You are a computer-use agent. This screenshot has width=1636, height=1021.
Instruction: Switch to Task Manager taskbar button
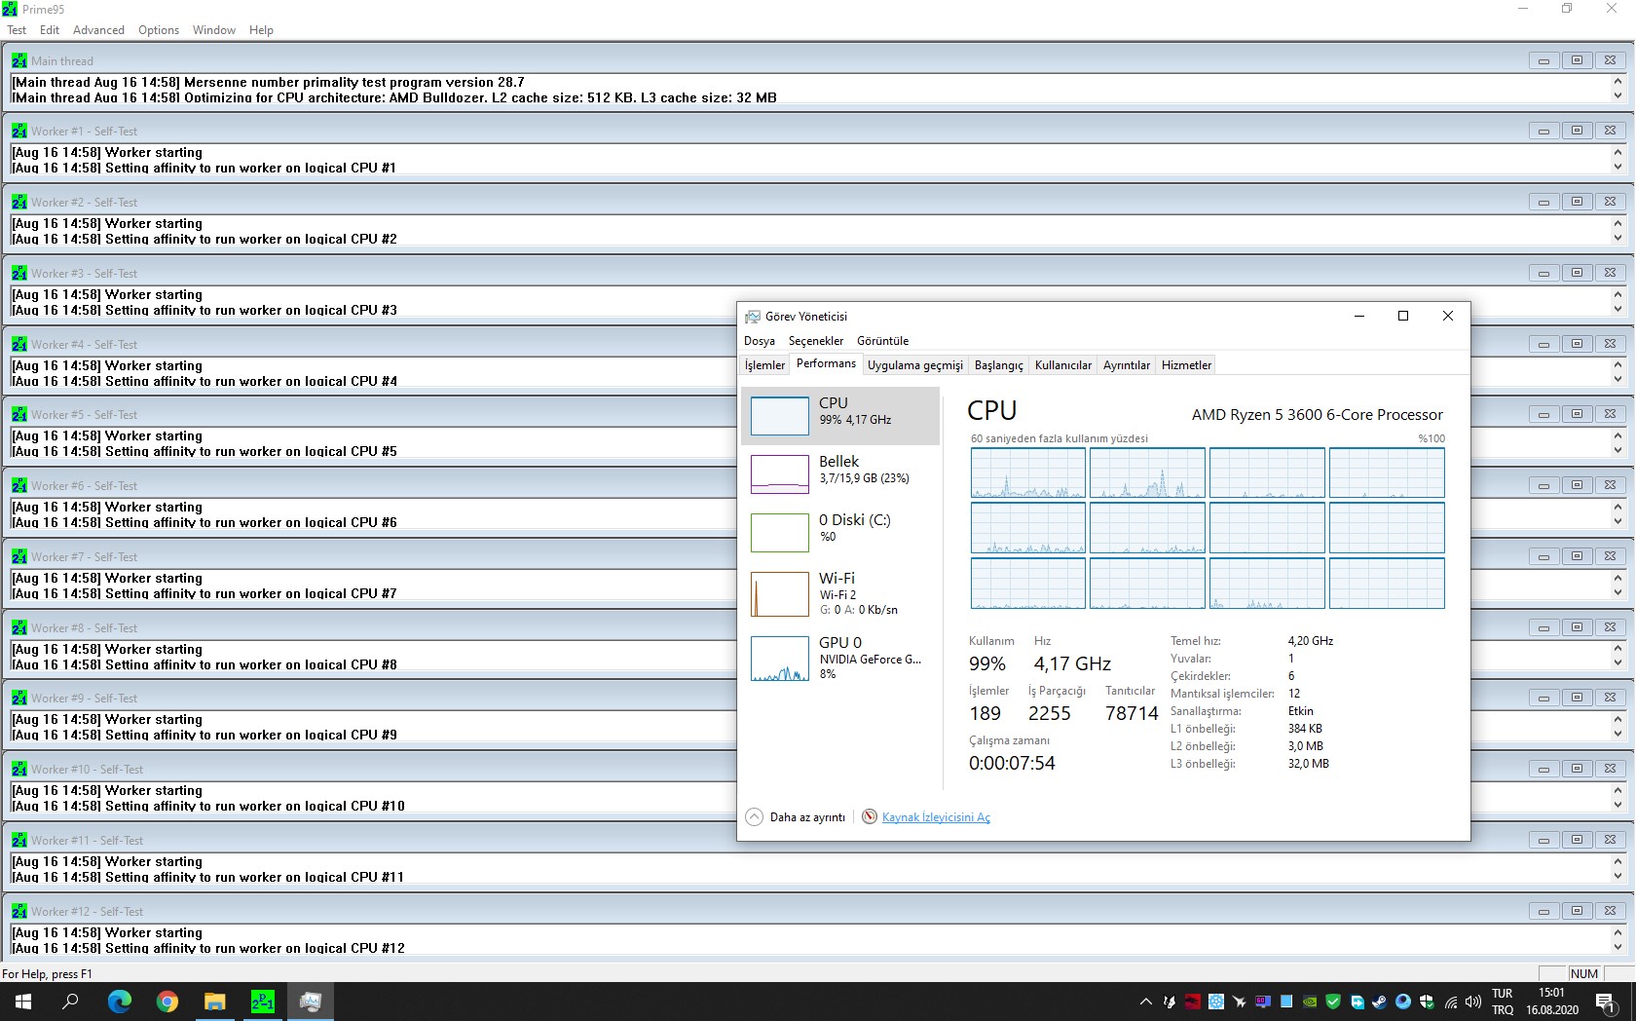coord(311,1002)
